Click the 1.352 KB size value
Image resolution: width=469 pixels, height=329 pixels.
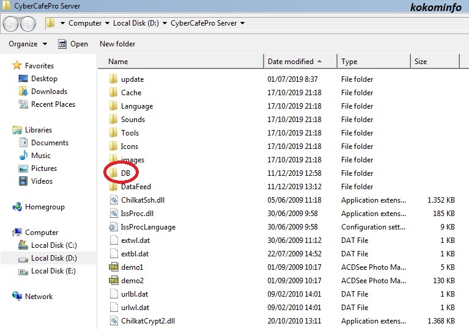pyautogui.click(x=441, y=200)
